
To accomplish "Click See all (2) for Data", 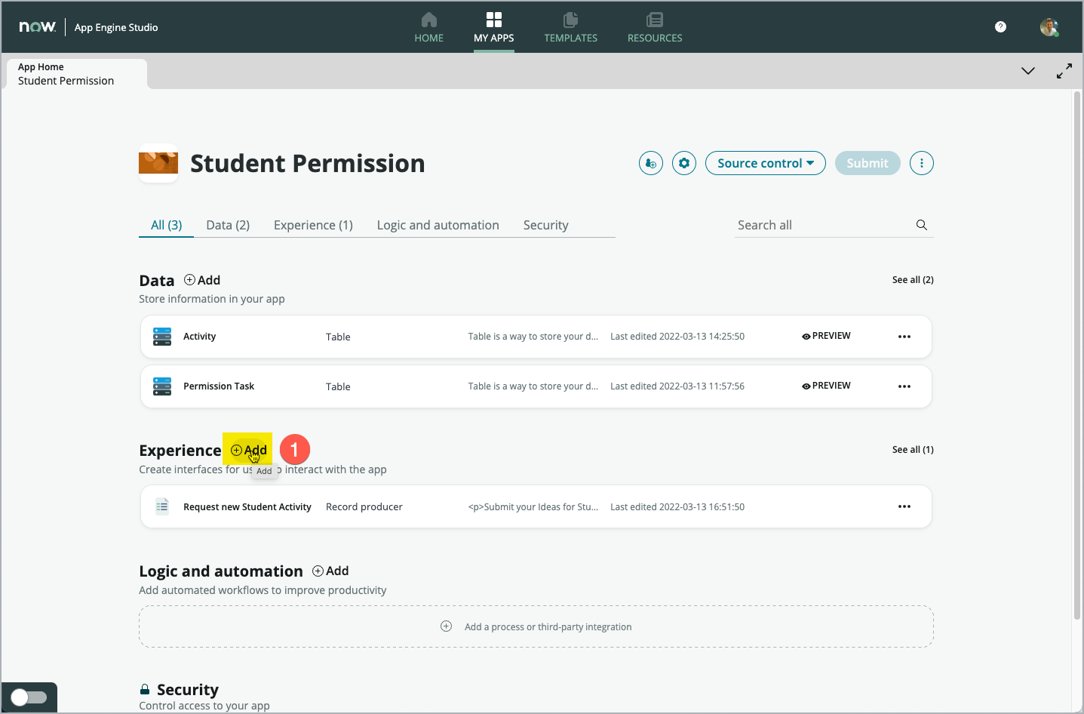I will 913,280.
